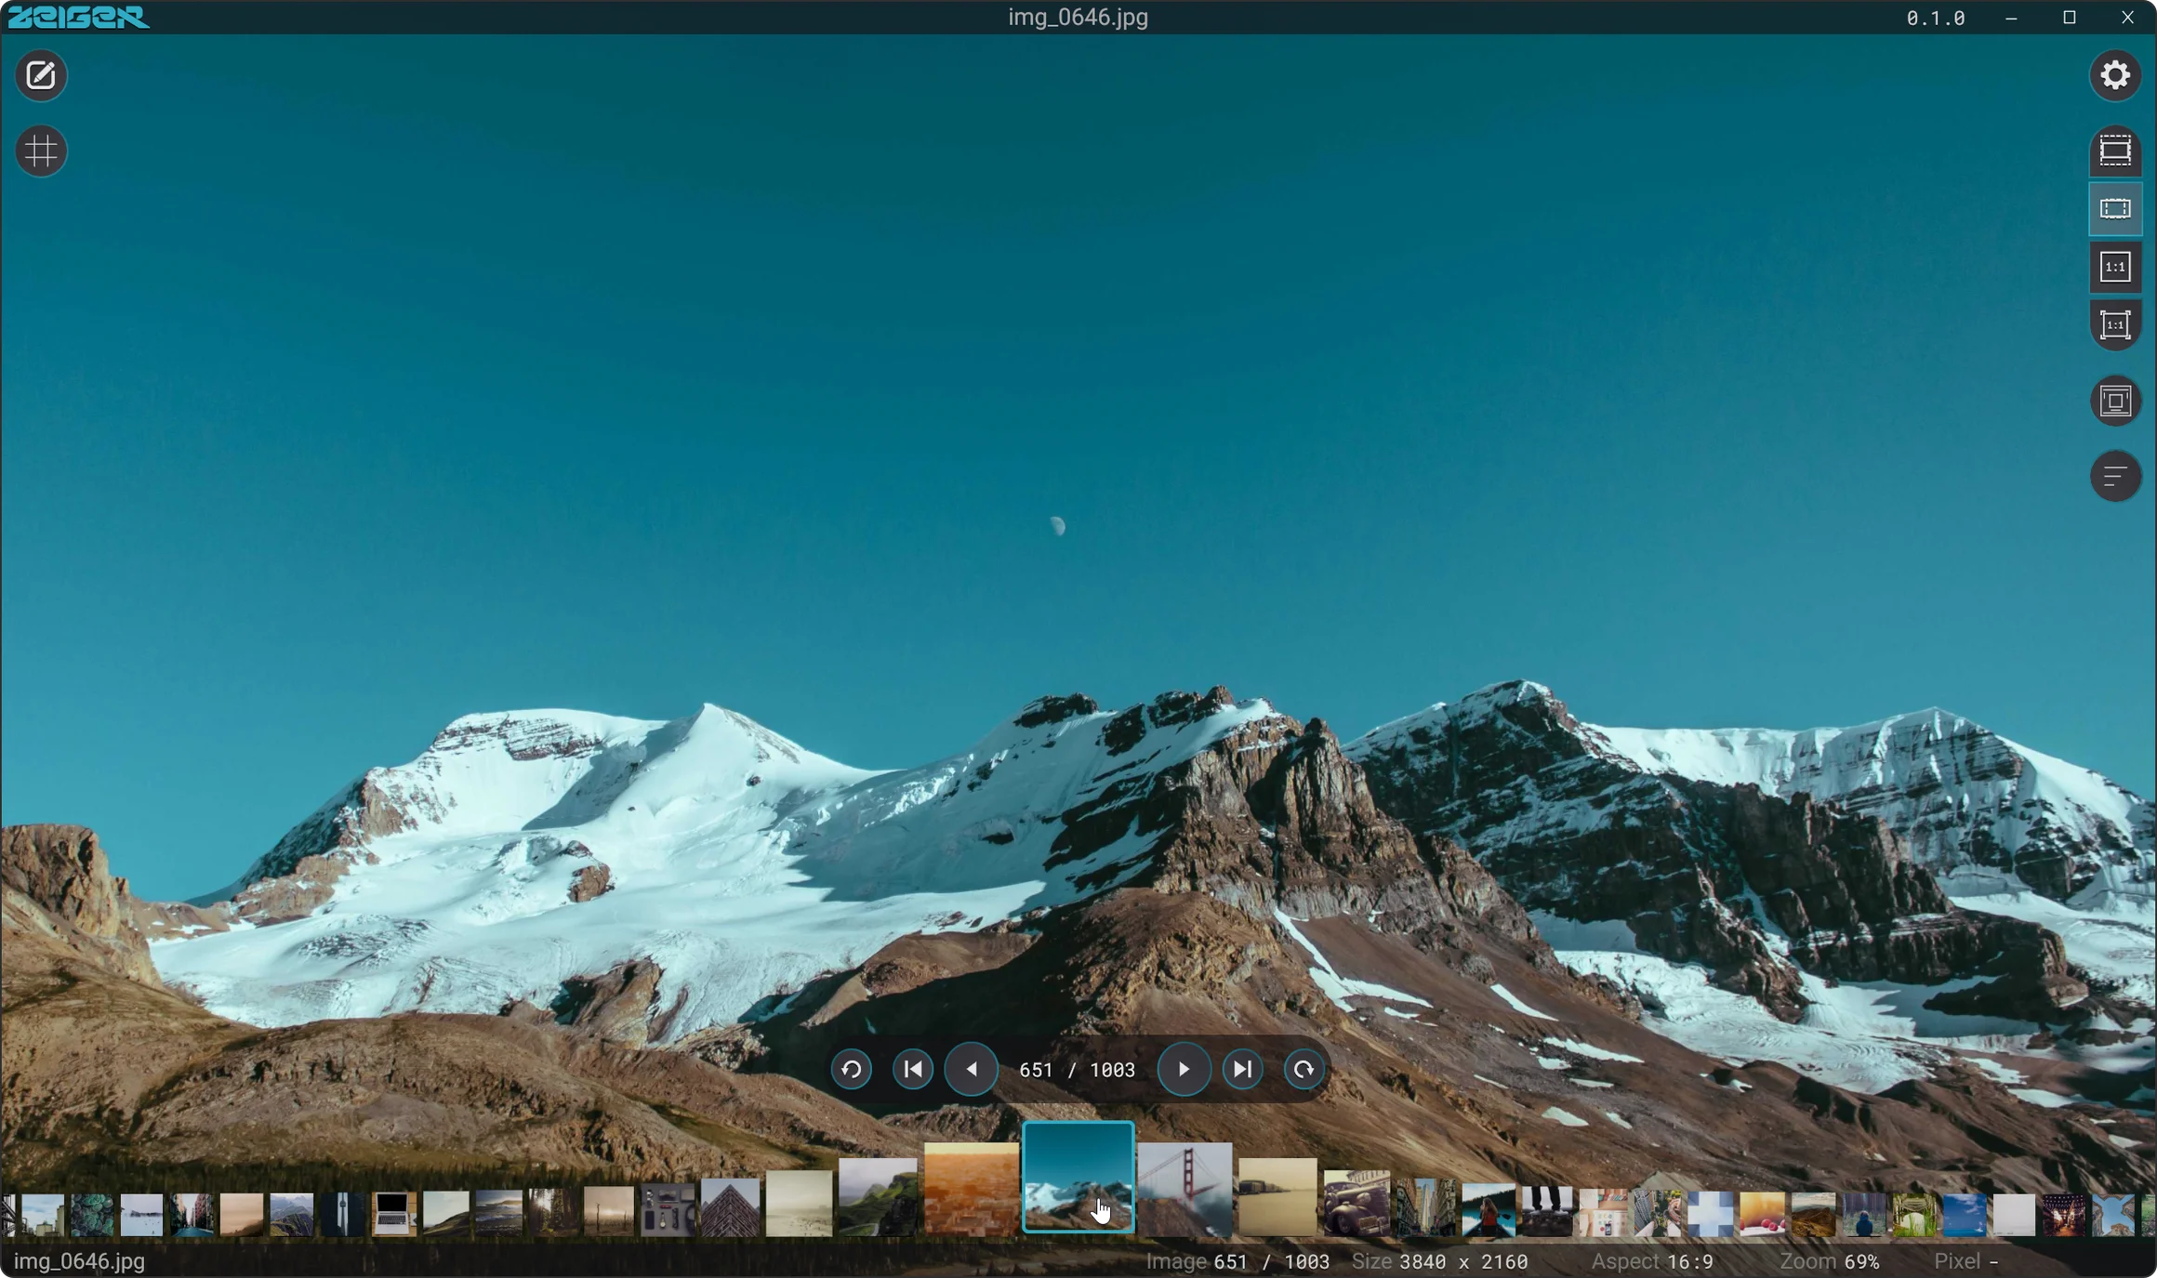Select the highlighted fit-to-window view icon
Image resolution: width=2157 pixels, height=1278 pixels.
point(2115,209)
